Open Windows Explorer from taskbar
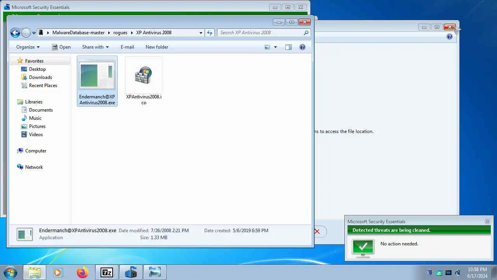 tap(34, 272)
